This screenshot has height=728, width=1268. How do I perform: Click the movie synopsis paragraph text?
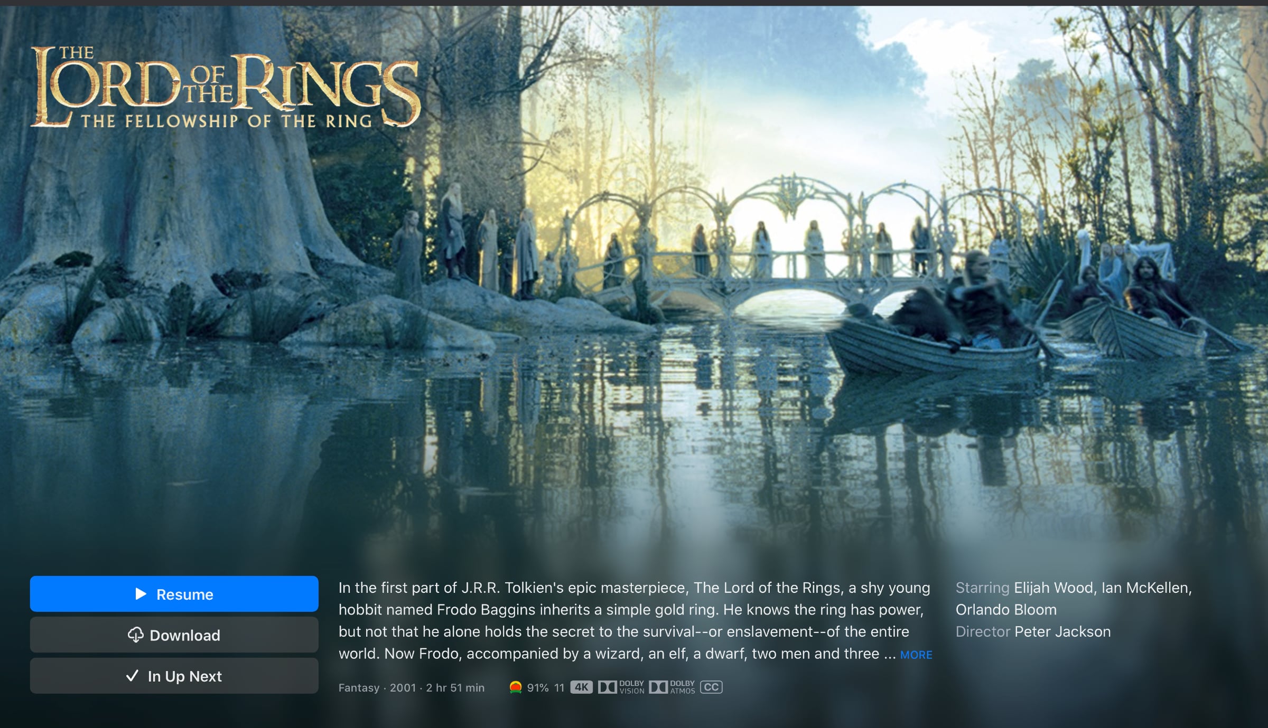[x=635, y=621]
